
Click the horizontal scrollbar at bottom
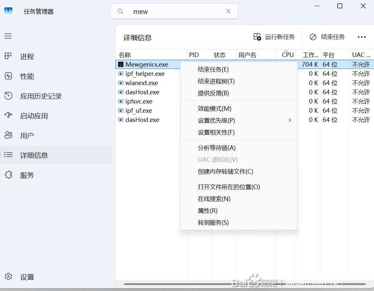(244, 284)
